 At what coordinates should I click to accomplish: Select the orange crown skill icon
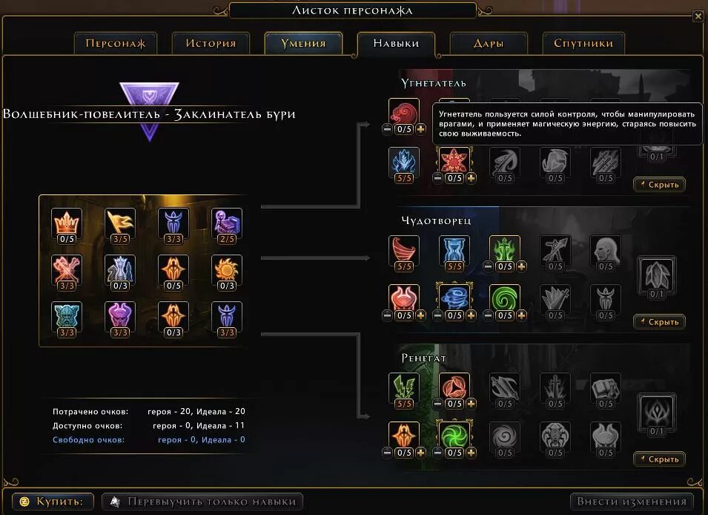point(67,223)
